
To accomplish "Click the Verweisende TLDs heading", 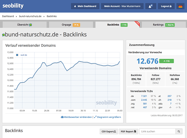I will [141, 91].
